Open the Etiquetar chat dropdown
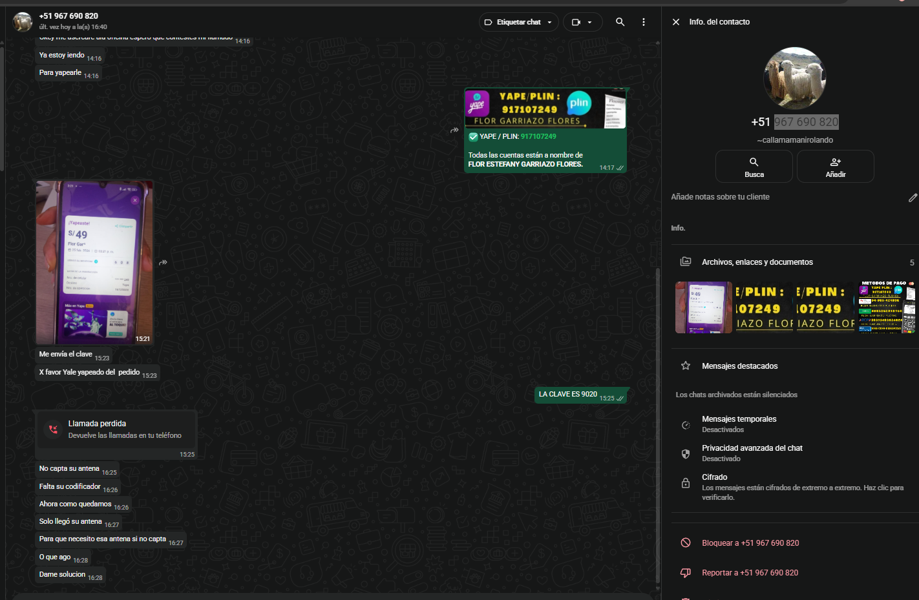The width and height of the screenshot is (919, 600). (518, 22)
